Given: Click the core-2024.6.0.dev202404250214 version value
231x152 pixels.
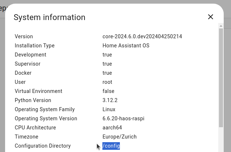Looking at the screenshot, I should tap(142, 36).
